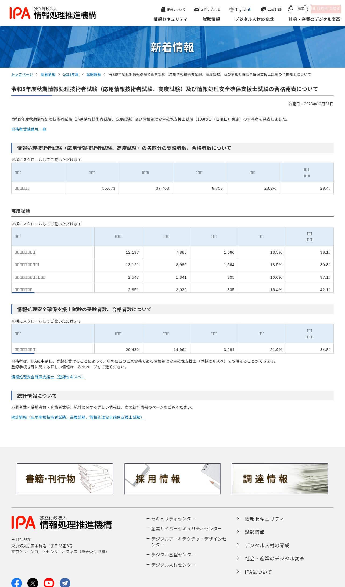Image resolution: width=345 pixels, height=587 pixels.
Task: Click the 検索 search button
Action: [x=298, y=9]
